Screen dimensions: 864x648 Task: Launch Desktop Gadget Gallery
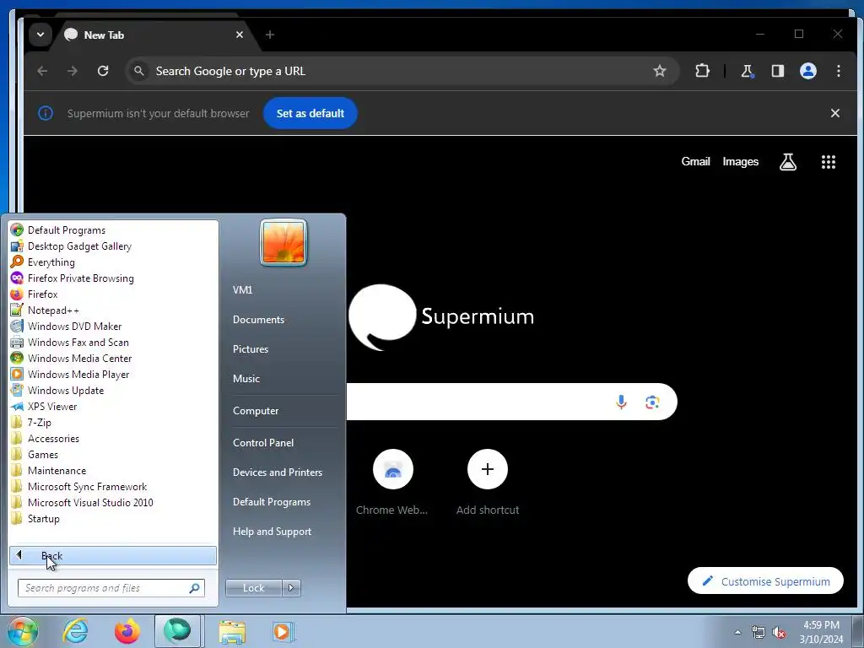(x=113, y=246)
